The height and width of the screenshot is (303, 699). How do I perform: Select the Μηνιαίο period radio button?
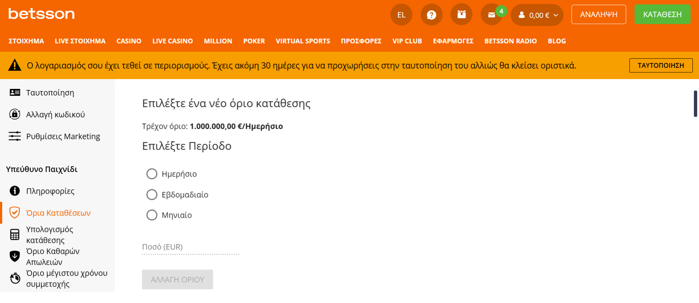point(152,215)
